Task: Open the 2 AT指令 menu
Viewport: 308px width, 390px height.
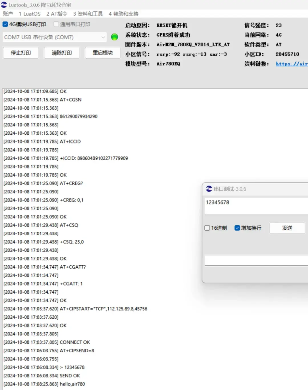Action: click(57, 14)
